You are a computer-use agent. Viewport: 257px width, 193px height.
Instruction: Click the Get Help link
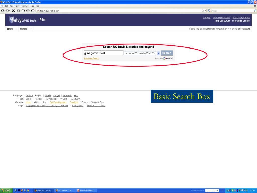click(x=207, y=18)
